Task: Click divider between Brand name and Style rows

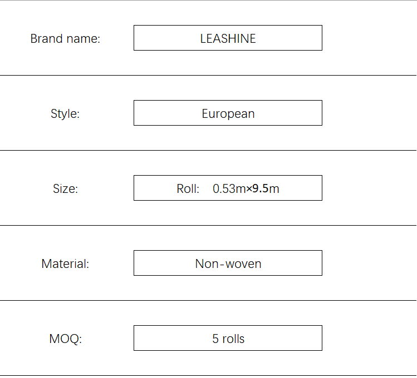Action: click(208, 75)
